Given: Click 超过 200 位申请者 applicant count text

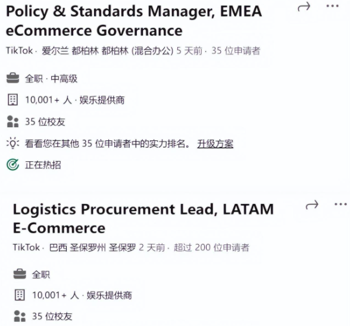Looking at the screenshot, I should click(211, 247).
